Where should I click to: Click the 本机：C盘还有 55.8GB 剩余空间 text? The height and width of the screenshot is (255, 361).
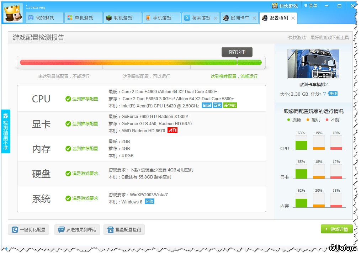(x=140, y=177)
